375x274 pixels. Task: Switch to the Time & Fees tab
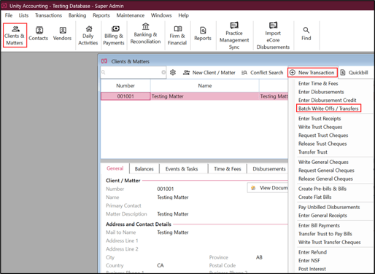point(228,169)
